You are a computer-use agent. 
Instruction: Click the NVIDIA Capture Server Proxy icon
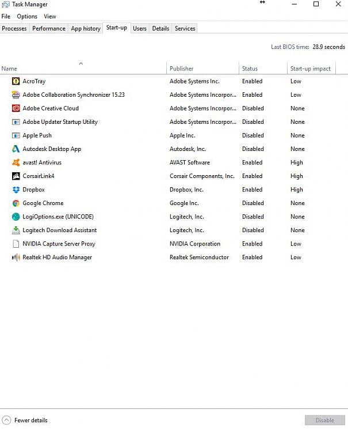tap(16, 244)
